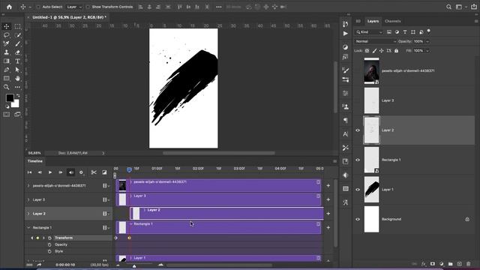Open Opacity 100% dropdown arrow

(427, 41)
